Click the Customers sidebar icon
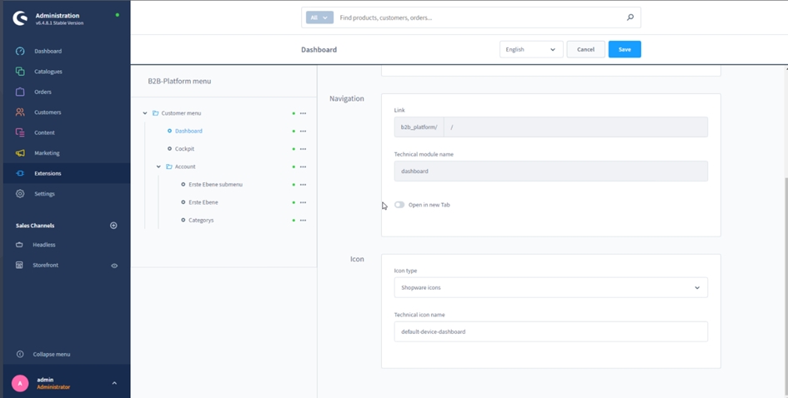Image resolution: width=788 pixels, height=398 pixels. click(20, 112)
